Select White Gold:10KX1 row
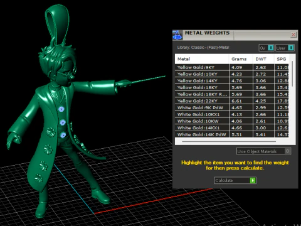 (x=232, y=114)
